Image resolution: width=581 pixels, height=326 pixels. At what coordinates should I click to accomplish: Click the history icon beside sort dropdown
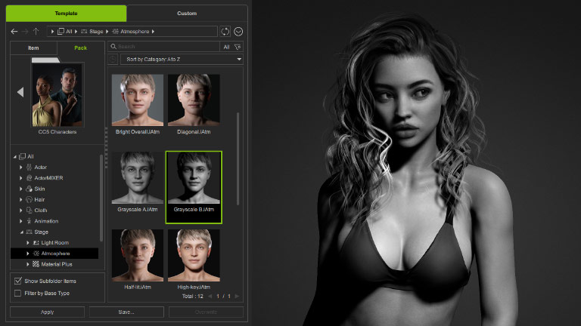tap(113, 59)
